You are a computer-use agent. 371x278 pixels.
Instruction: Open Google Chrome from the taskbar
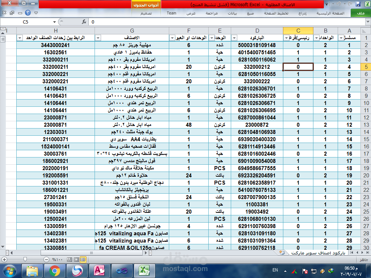[55, 271]
